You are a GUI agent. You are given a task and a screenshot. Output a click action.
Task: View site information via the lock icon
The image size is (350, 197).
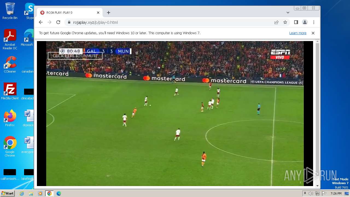[69, 22]
